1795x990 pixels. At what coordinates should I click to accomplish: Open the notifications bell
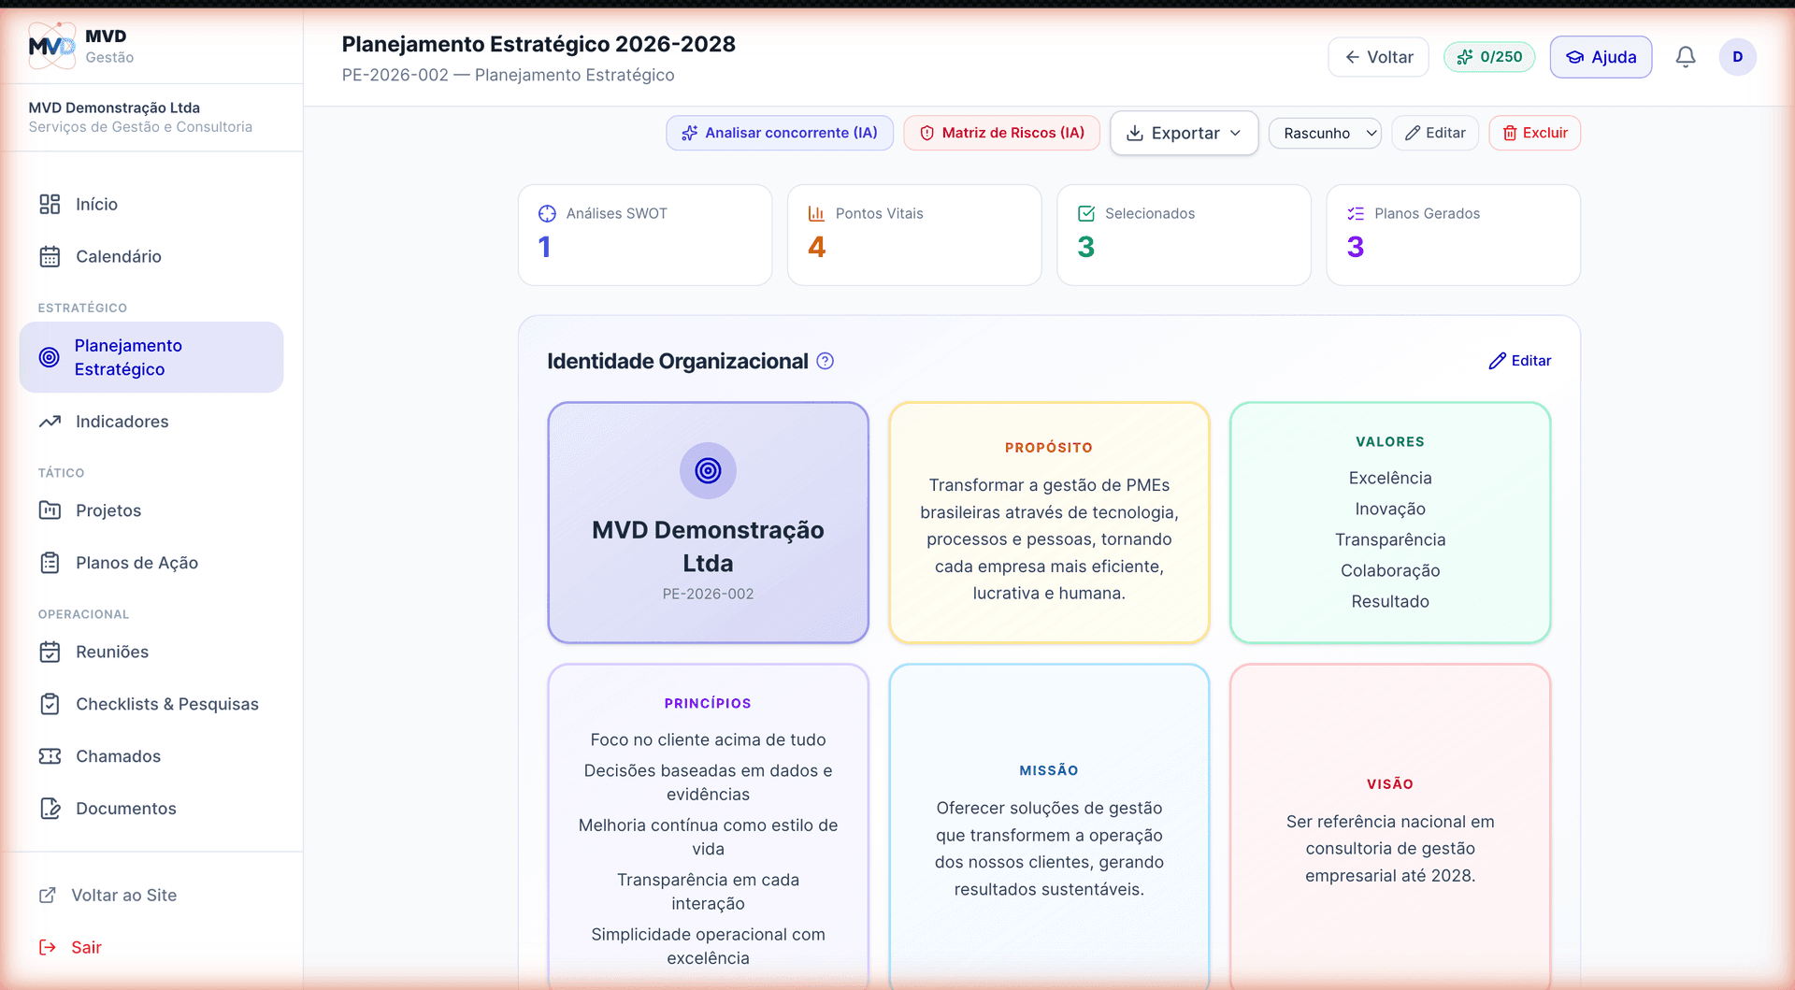tap(1686, 57)
